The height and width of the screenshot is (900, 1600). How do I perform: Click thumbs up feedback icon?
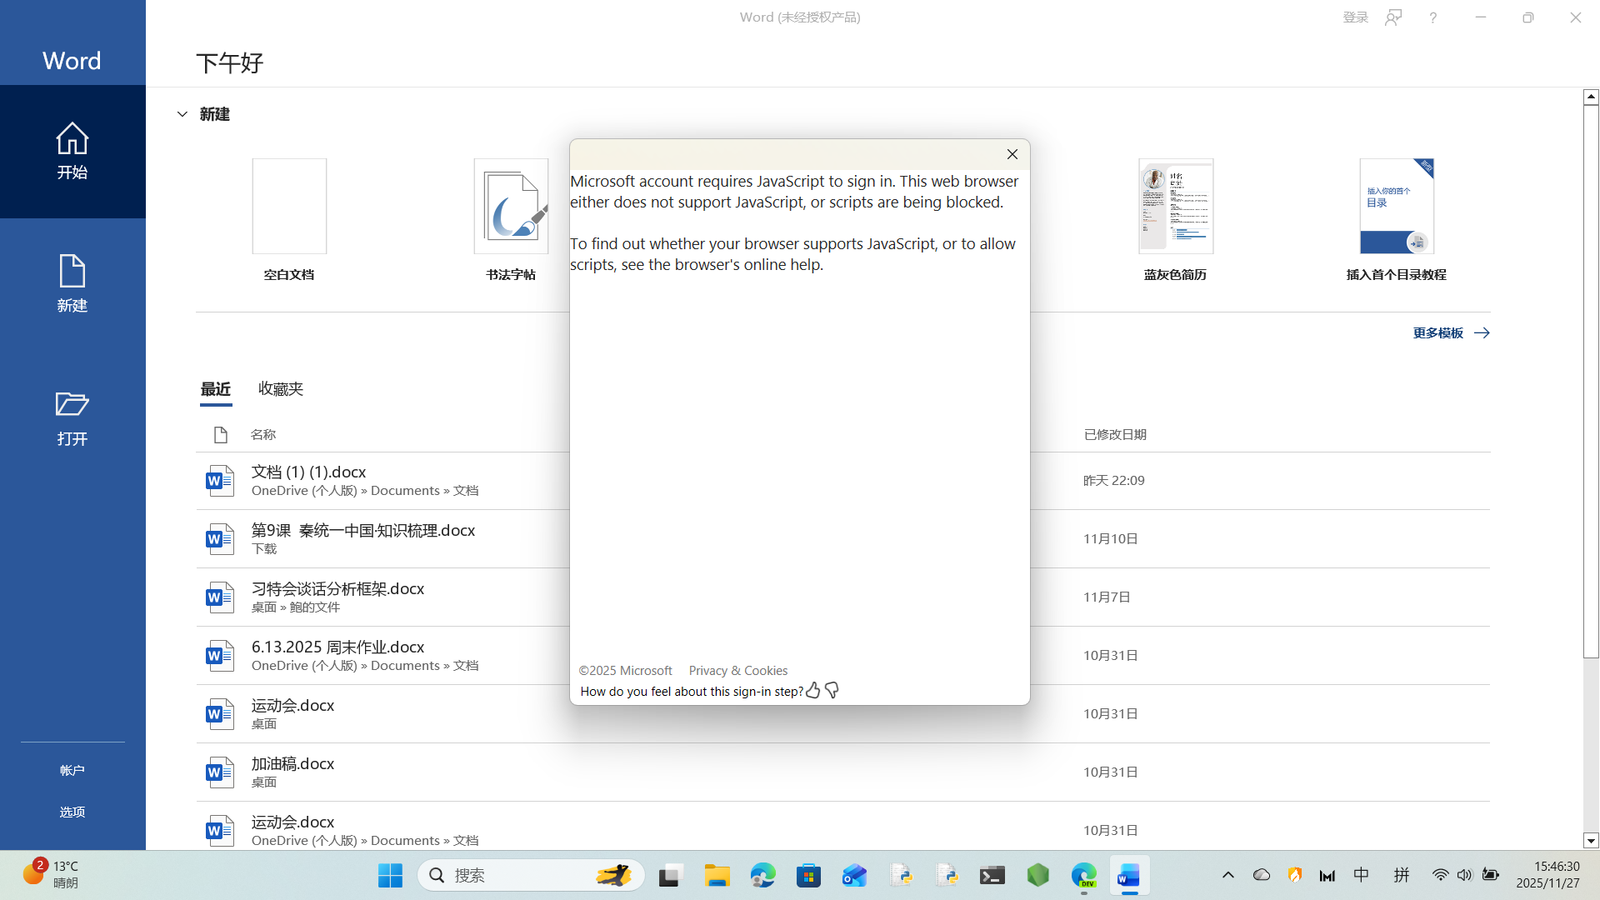click(x=813, y=690)
